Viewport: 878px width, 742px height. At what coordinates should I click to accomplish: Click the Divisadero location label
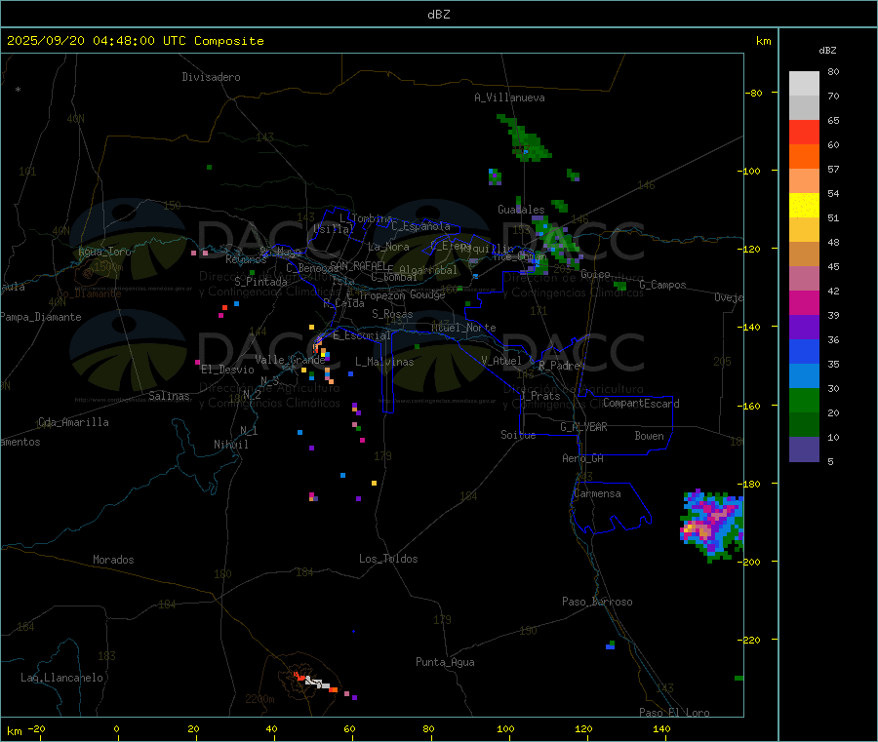(211, 77)
